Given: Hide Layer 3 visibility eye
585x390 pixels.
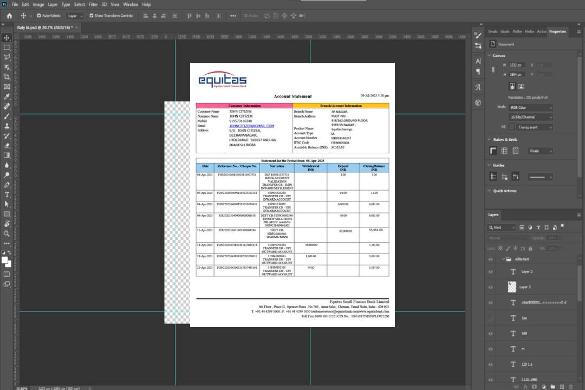Looking at the screenshot, I should click(x=491, y=288).
